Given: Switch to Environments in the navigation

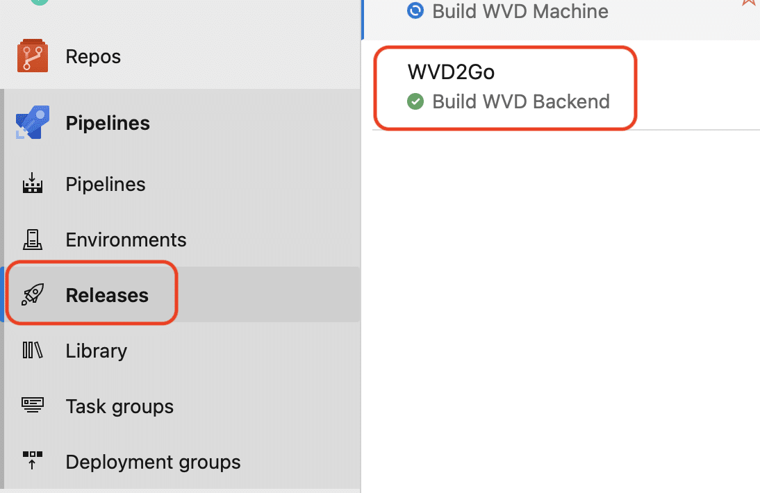Looking at the screenshot, I should tap(126, 239).
